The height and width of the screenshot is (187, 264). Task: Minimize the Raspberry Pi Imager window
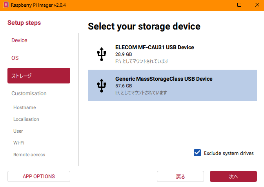(x=222, y=5)
